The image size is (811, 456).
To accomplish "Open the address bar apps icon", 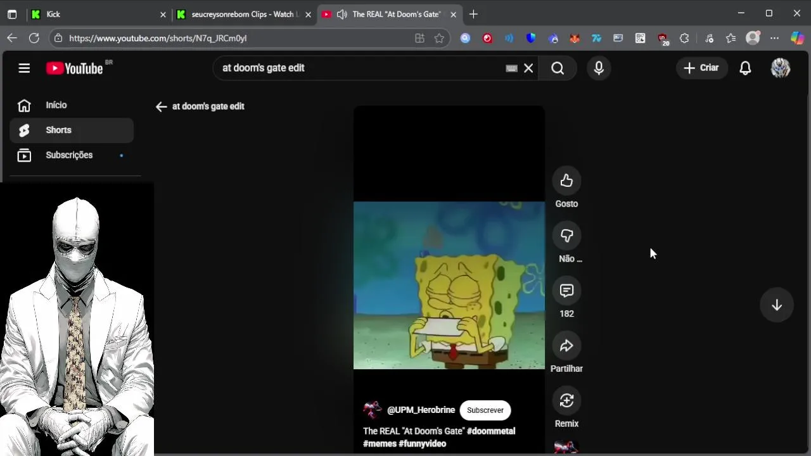I will 419,38.
